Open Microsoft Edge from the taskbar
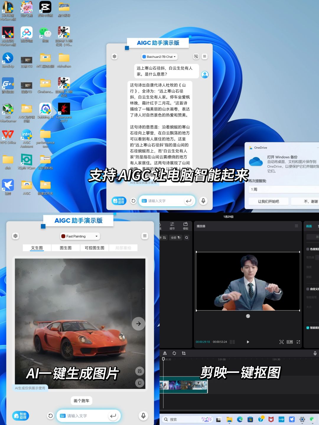Viewport: 319px width, 425px height. click(240, 419)
